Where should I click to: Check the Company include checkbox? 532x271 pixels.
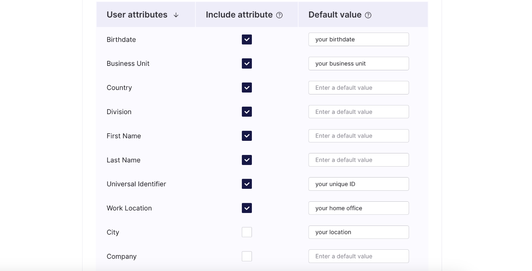[x=247, y=256]
